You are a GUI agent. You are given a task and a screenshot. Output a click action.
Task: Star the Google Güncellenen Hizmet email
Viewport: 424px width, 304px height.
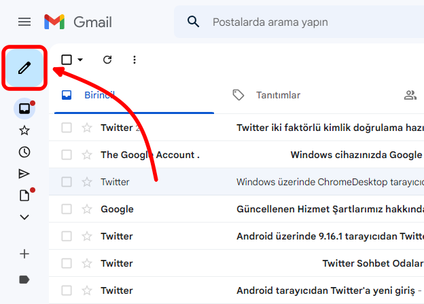click(x=87, y=209)
